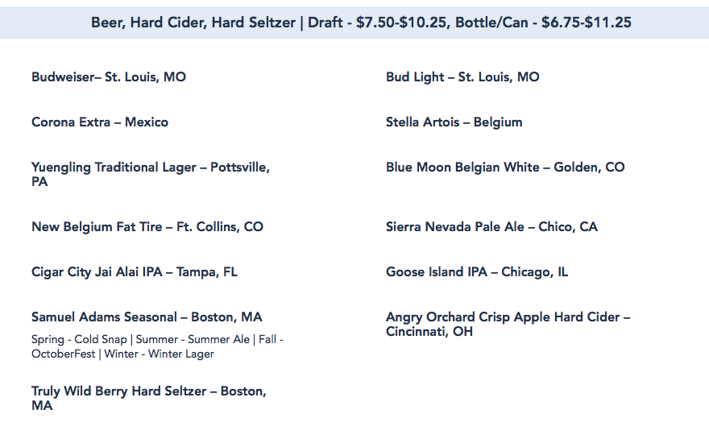Click Truly Wild Berry Hard Seltzer
709x443 pixels.
[x=148, y=391]
